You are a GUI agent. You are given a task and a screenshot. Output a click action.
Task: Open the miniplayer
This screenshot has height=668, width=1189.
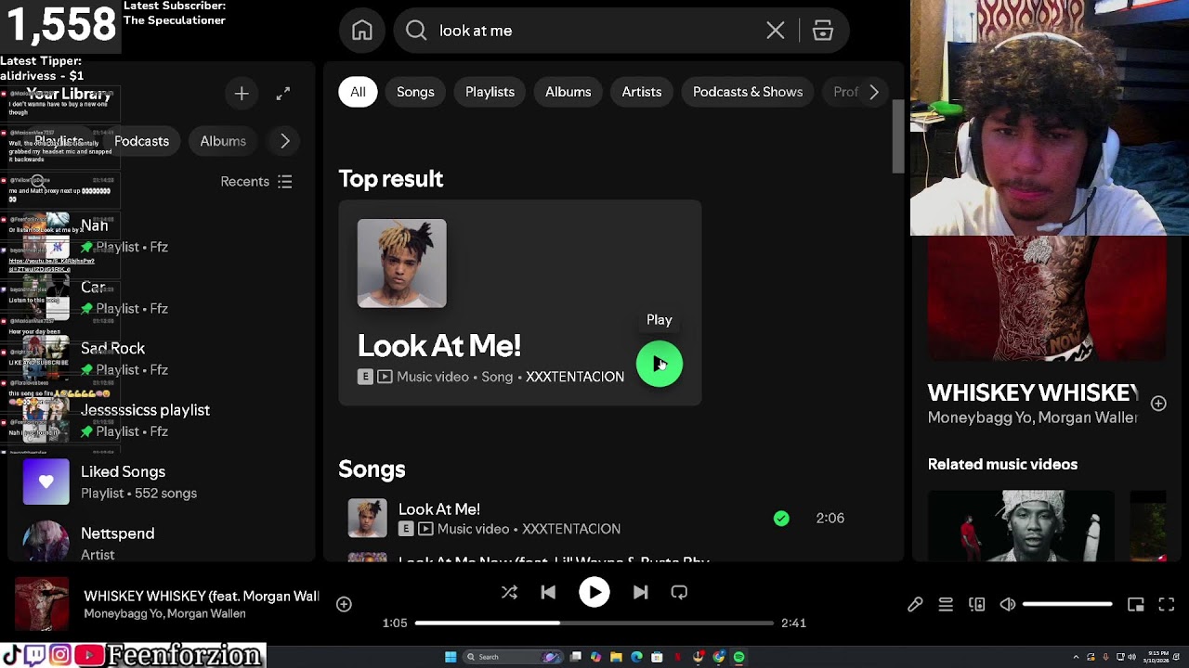1135,605
